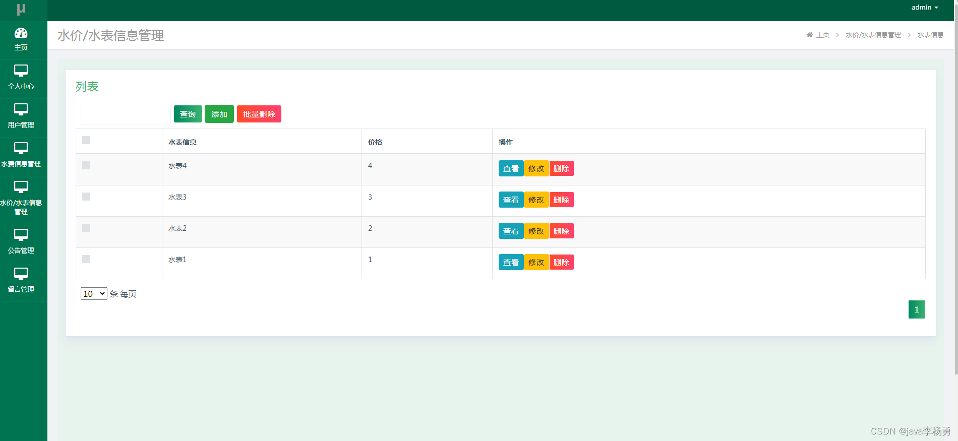
Task: Click 水表信息 breadcrumb item
Action: click(x=931, y=35)
